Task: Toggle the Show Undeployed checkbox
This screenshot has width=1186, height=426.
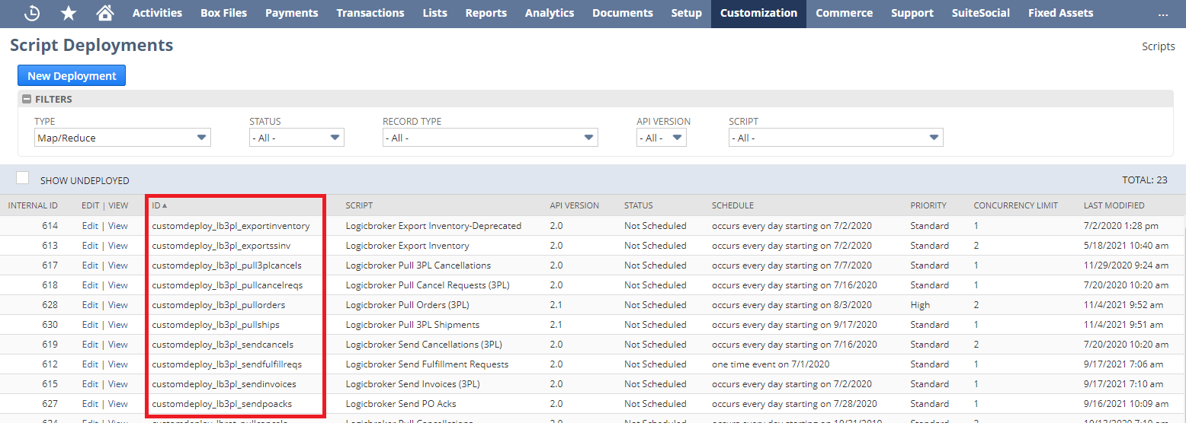Action: [23, 178]
